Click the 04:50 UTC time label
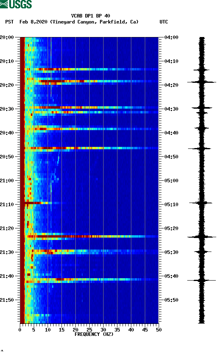219x355 pixels. 171,157
